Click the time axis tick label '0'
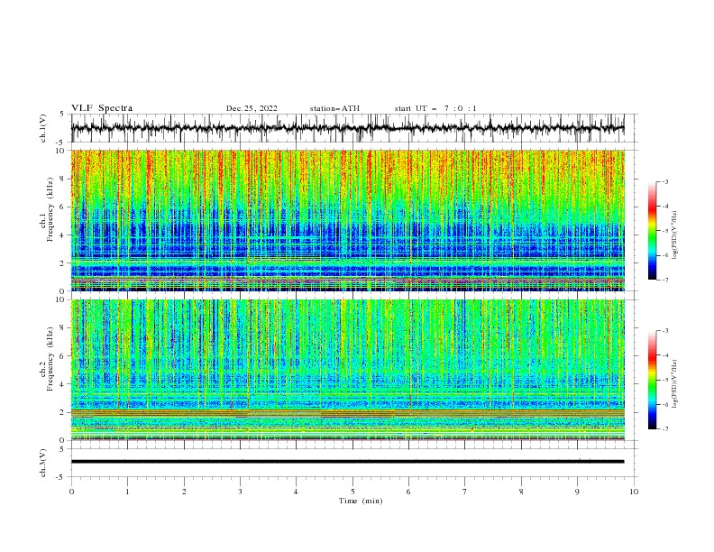The image size is (714, 552). point(71,492)
